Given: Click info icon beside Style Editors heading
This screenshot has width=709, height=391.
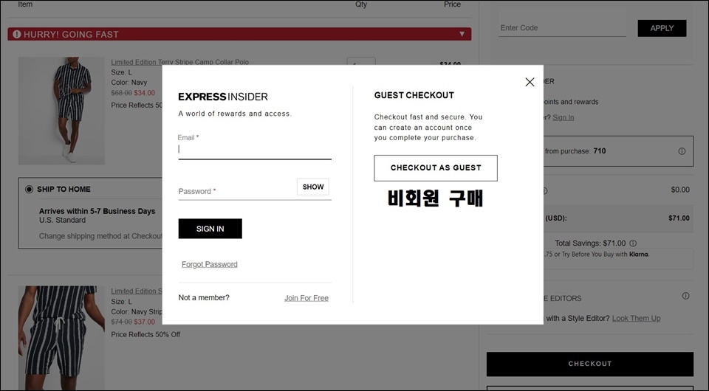Looking at the screenshot, I should coord(685,296).
